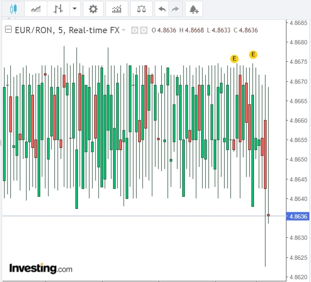This screenshot has width=311, height=282.
Task: Open the Investing.com logo link
Action: click(x=41, y=268)
